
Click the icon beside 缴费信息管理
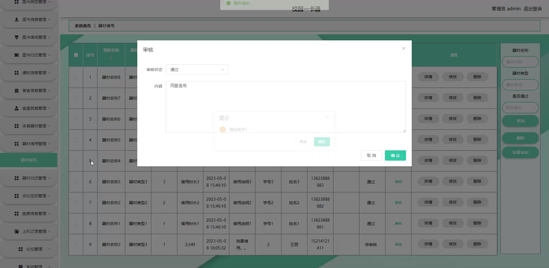17,214
